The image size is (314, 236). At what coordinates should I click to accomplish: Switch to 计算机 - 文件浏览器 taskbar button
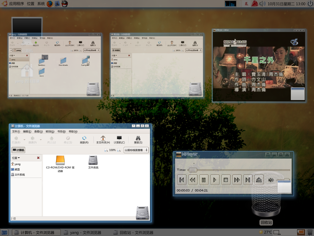tap(36, 232)
